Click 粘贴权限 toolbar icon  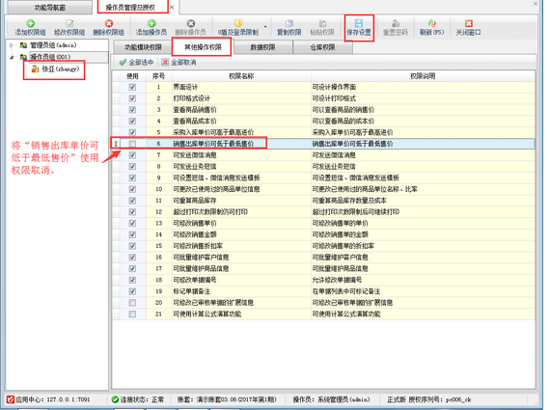tap(322, 23)
